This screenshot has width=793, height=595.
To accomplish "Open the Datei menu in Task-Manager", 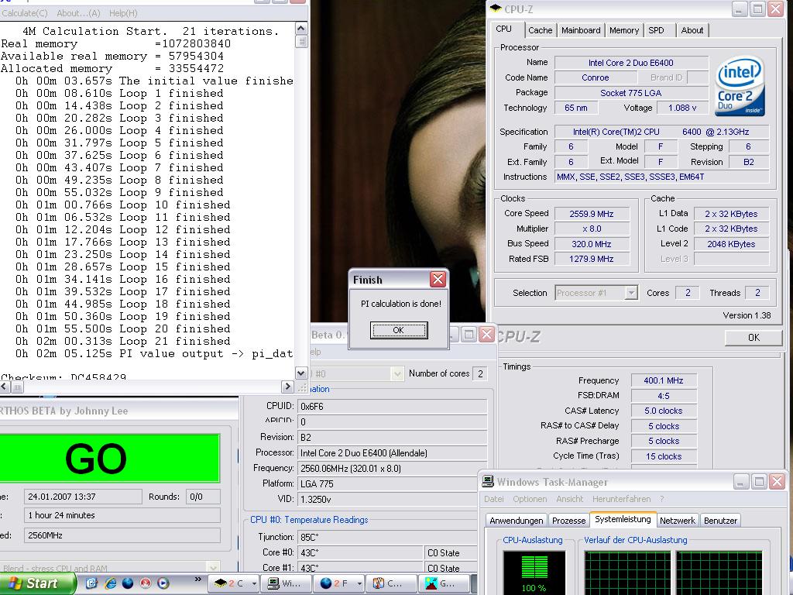I will [x=493, y=499].
